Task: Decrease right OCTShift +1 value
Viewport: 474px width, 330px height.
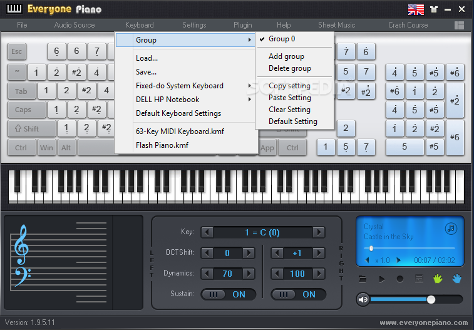Action: click(277, 253)
